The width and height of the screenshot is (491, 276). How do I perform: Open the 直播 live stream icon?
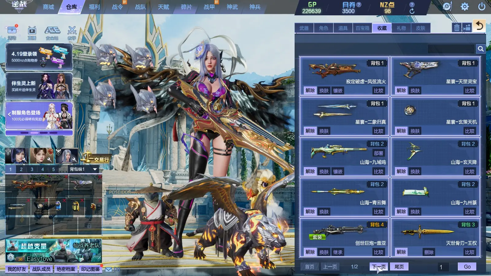click(32, 33)
